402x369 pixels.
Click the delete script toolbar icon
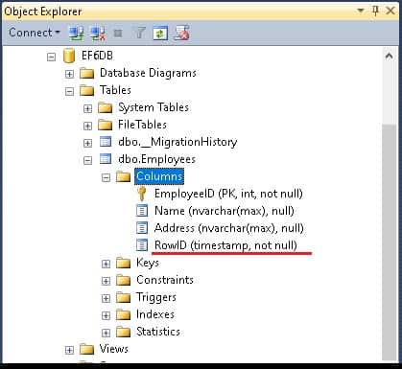[x=181, y=33]
